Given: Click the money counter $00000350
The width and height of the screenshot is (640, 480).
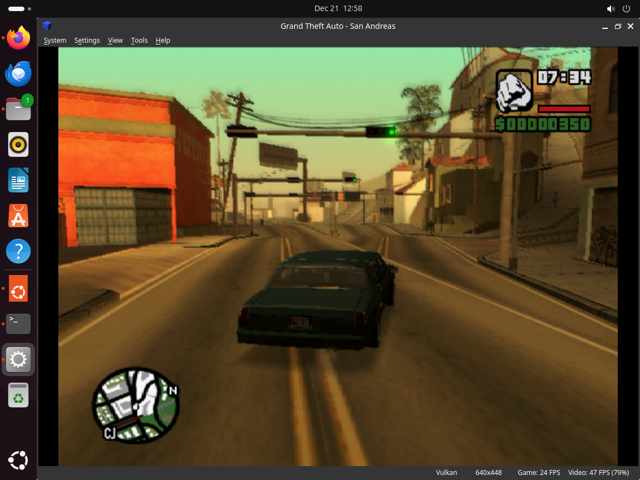Looking at the screenshot, I should (543, 124).
